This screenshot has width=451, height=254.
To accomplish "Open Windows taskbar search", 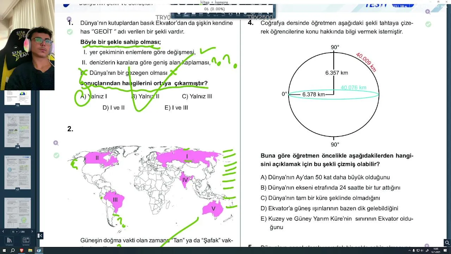I will [x=13, y=250].
